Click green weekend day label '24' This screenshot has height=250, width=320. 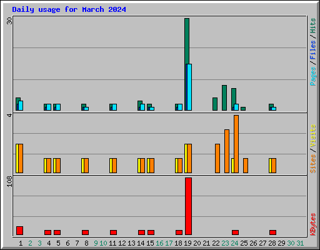pos(234,243)
